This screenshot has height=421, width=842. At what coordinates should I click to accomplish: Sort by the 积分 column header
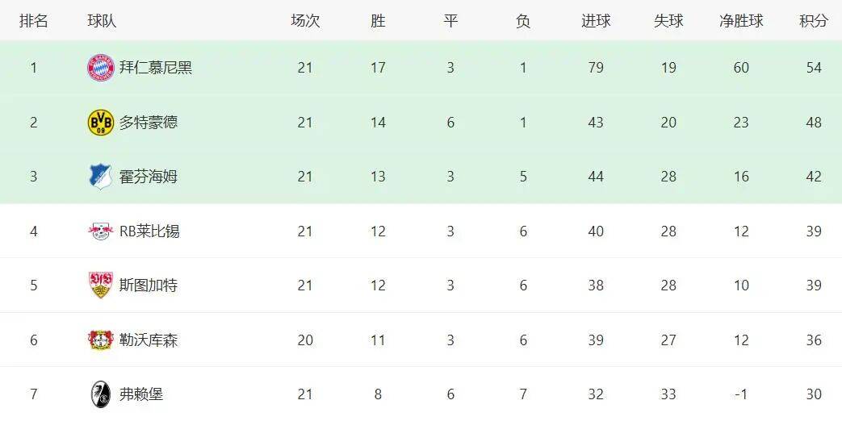(814, 21)
